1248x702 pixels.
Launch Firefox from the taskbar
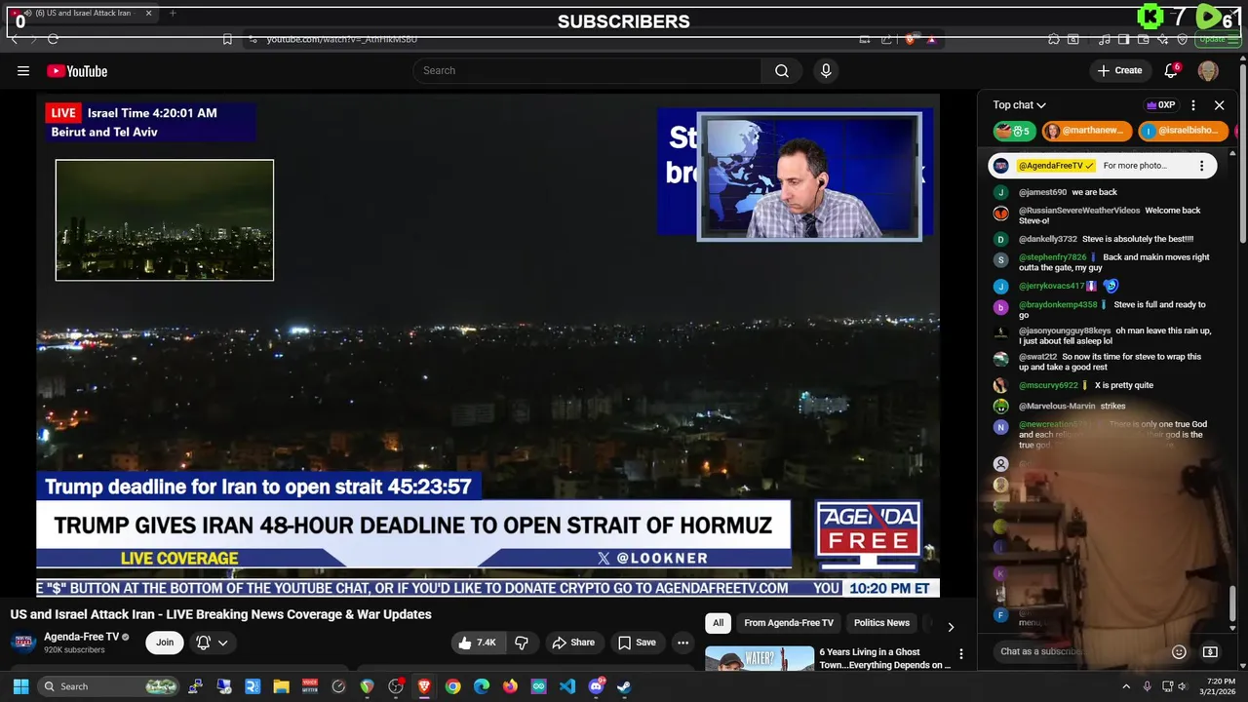point(510,686)
